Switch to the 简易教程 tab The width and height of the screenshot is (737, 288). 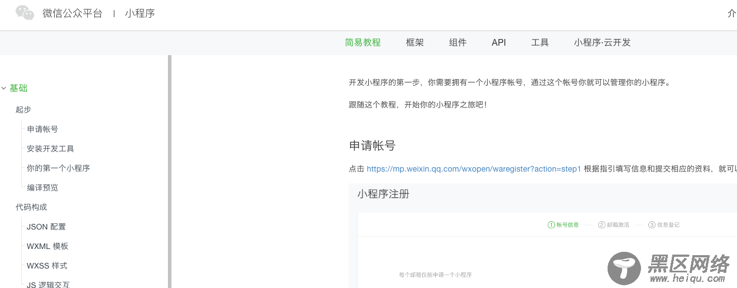coord(363,42)
